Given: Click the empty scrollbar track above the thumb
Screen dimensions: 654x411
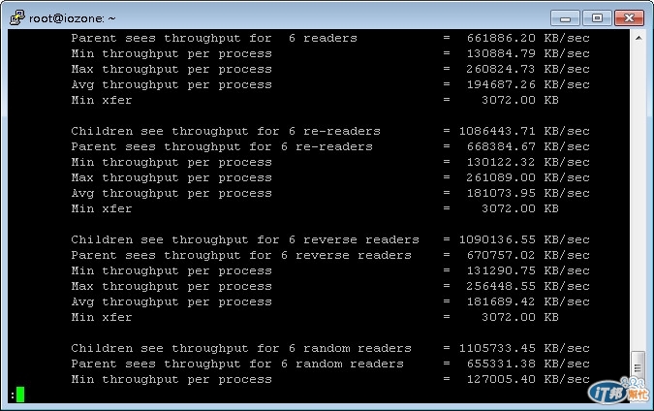Looking at the screenshot, I should [638, 196].
